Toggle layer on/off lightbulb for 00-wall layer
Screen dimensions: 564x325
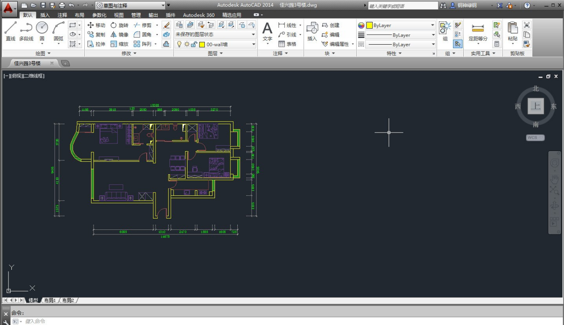[179, 44]
